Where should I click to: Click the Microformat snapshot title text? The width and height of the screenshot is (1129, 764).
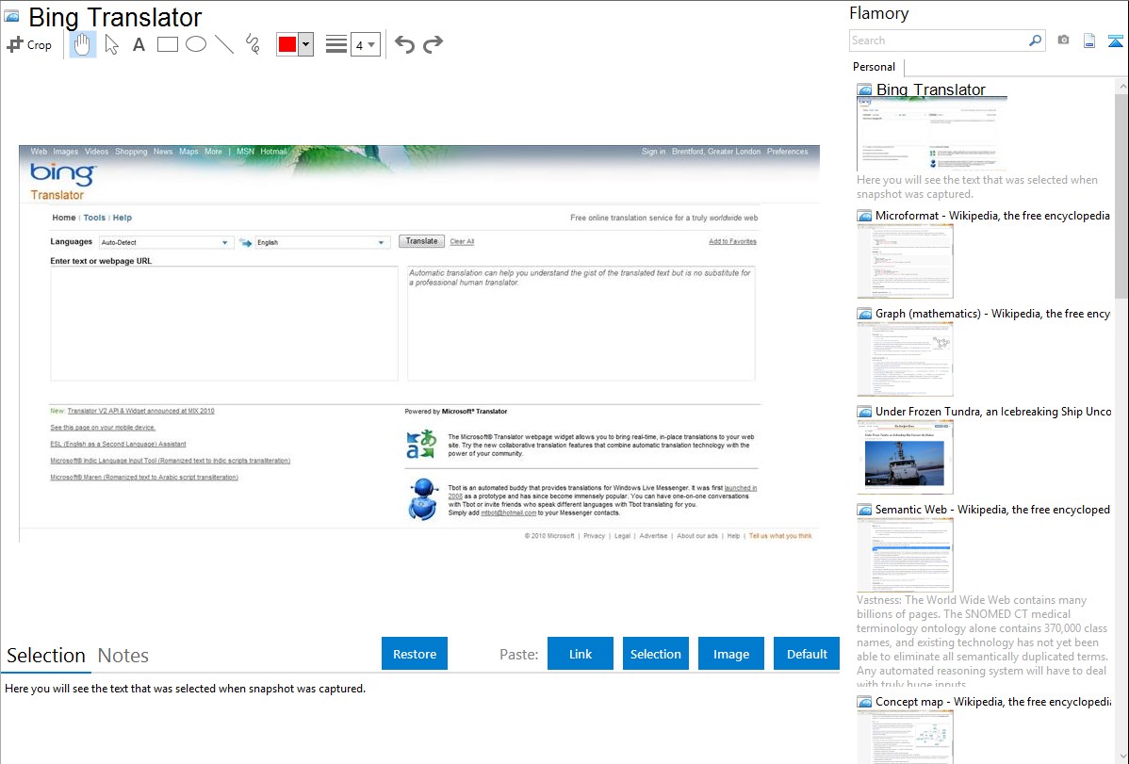click(993, 216)
